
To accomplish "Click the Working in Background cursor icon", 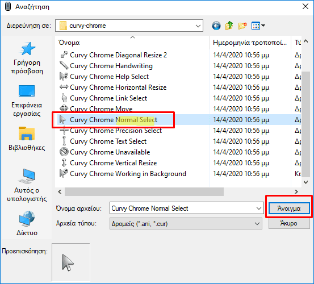I will [x=64, y=173].
